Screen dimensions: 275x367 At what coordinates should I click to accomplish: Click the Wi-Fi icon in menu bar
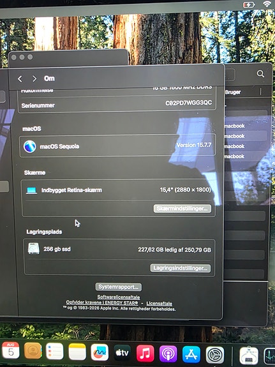(267, 4)
